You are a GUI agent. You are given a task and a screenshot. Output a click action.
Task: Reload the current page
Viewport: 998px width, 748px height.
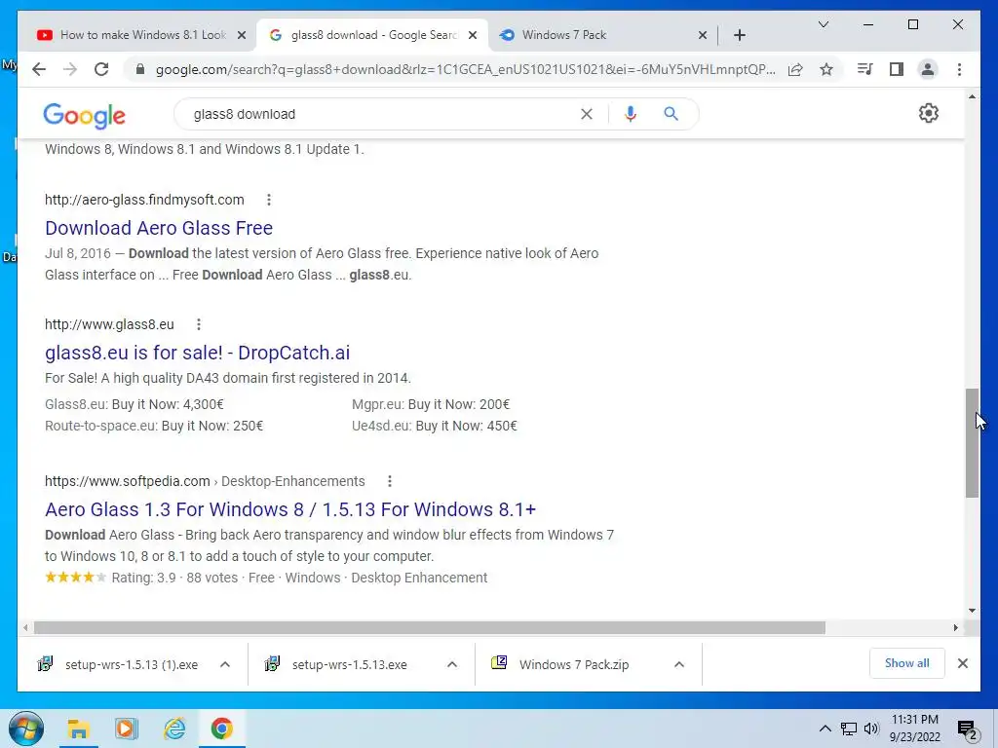pos(101,69)
